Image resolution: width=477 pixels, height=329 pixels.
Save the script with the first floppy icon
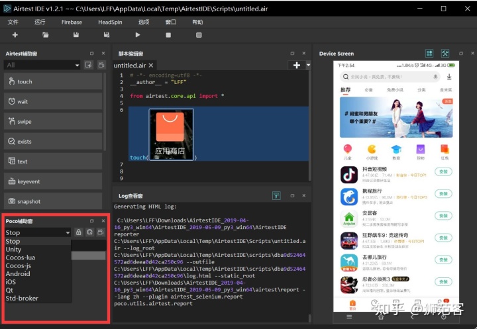(x=76, y=35)
